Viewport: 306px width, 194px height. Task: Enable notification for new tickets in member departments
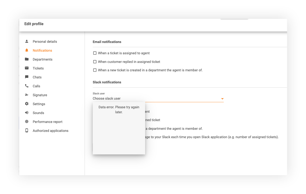(95, 70)
